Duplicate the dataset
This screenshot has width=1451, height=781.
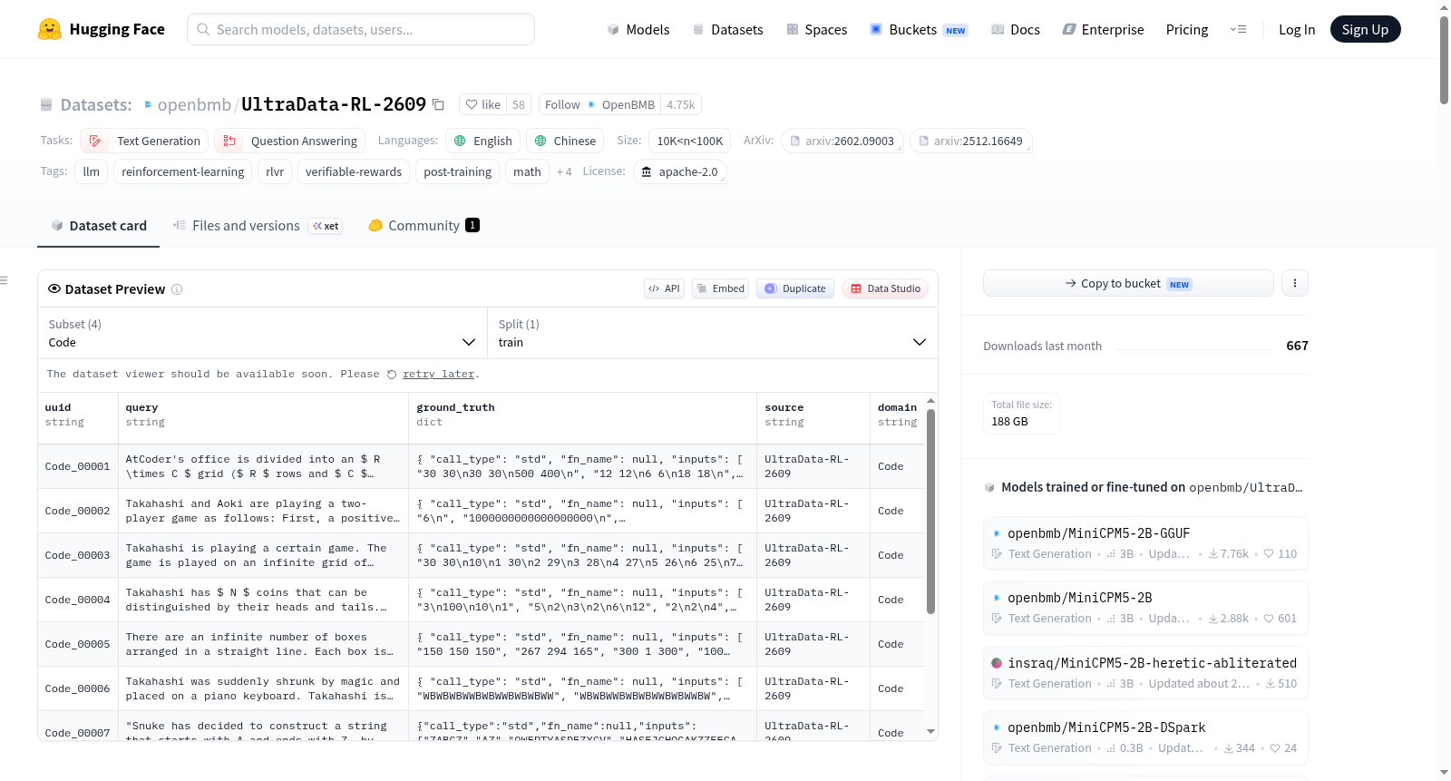795,288
